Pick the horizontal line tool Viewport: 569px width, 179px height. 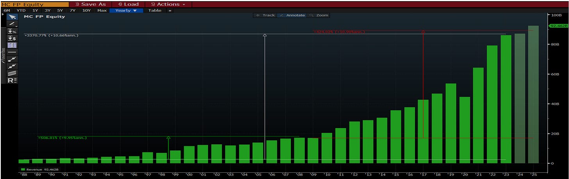(12, 52)
